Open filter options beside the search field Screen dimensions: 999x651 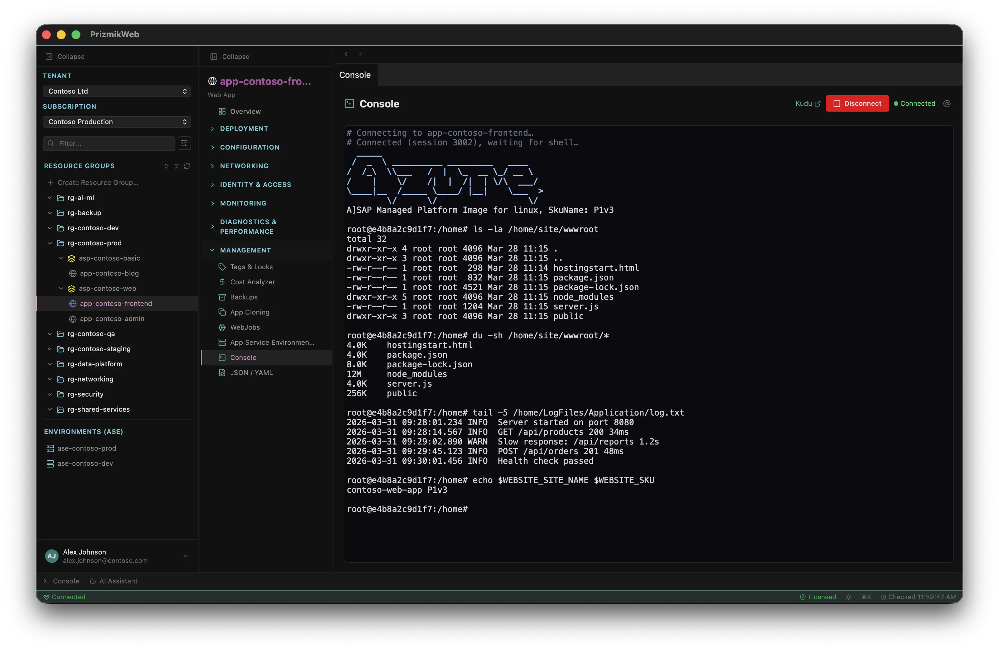point(184,143)
